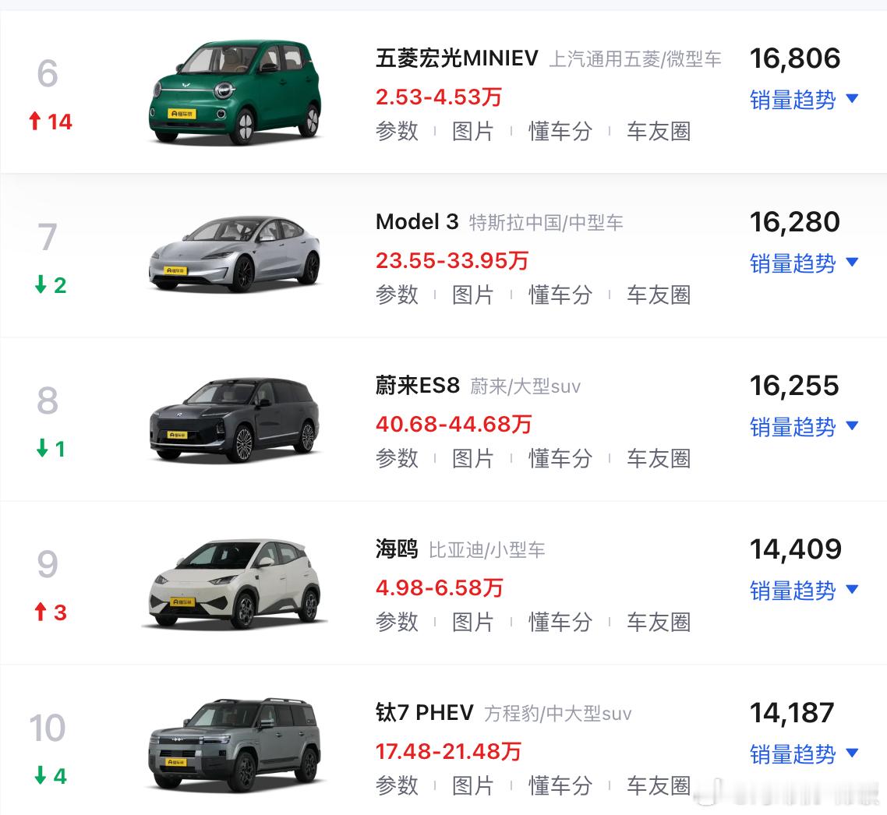887x815 pixels.
Task: Expand 销量趋势 for 钛7 PHEV
Action: pos(804,754)
